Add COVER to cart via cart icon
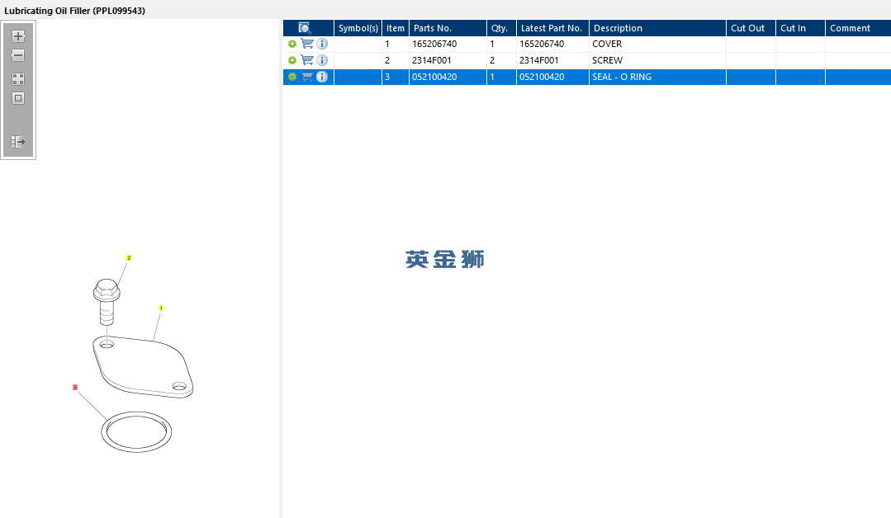Viewport: 891px width, 518px height. (x=307, y=44)
